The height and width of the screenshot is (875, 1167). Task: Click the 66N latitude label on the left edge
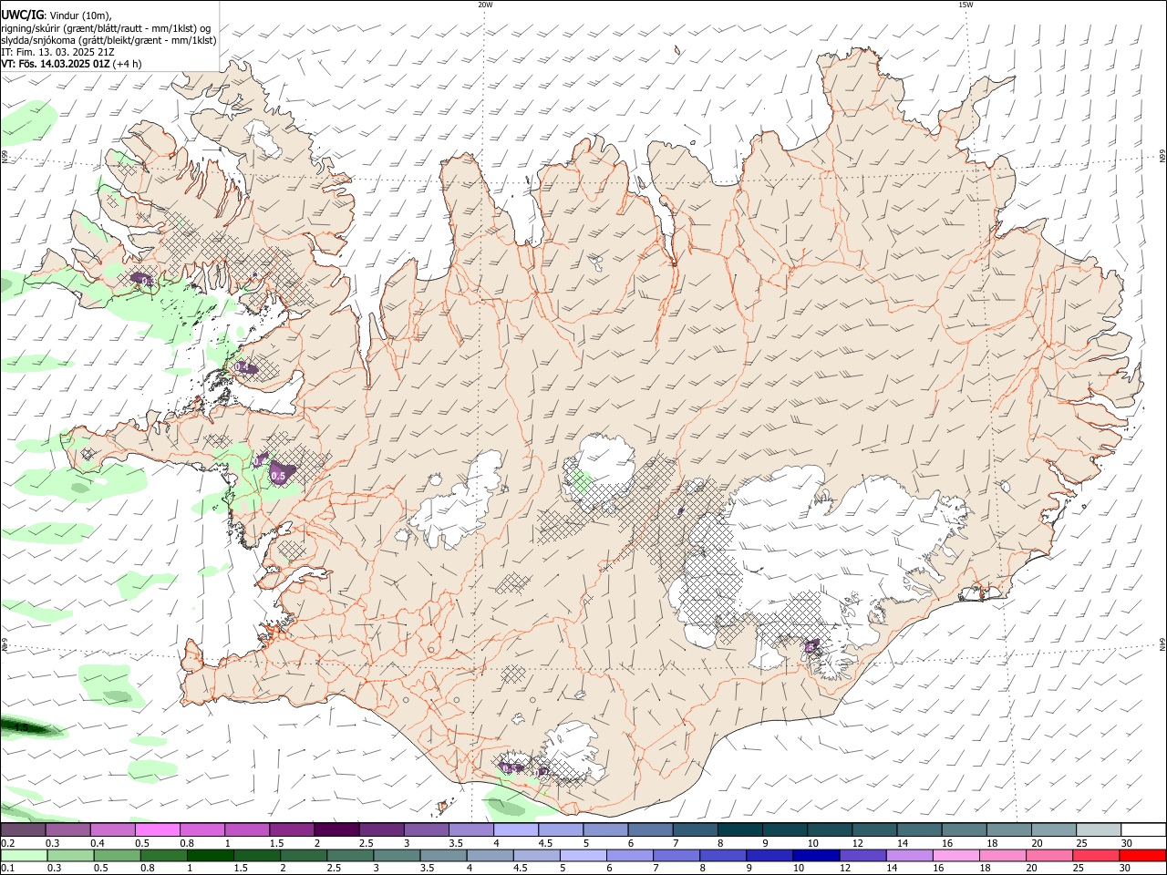pyautogui.click(x=5, y=158)
